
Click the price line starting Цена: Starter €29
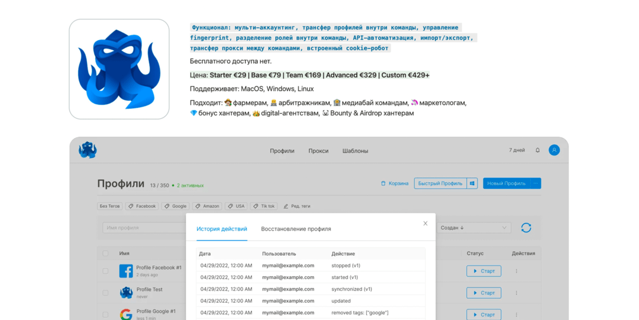point(309,75)
